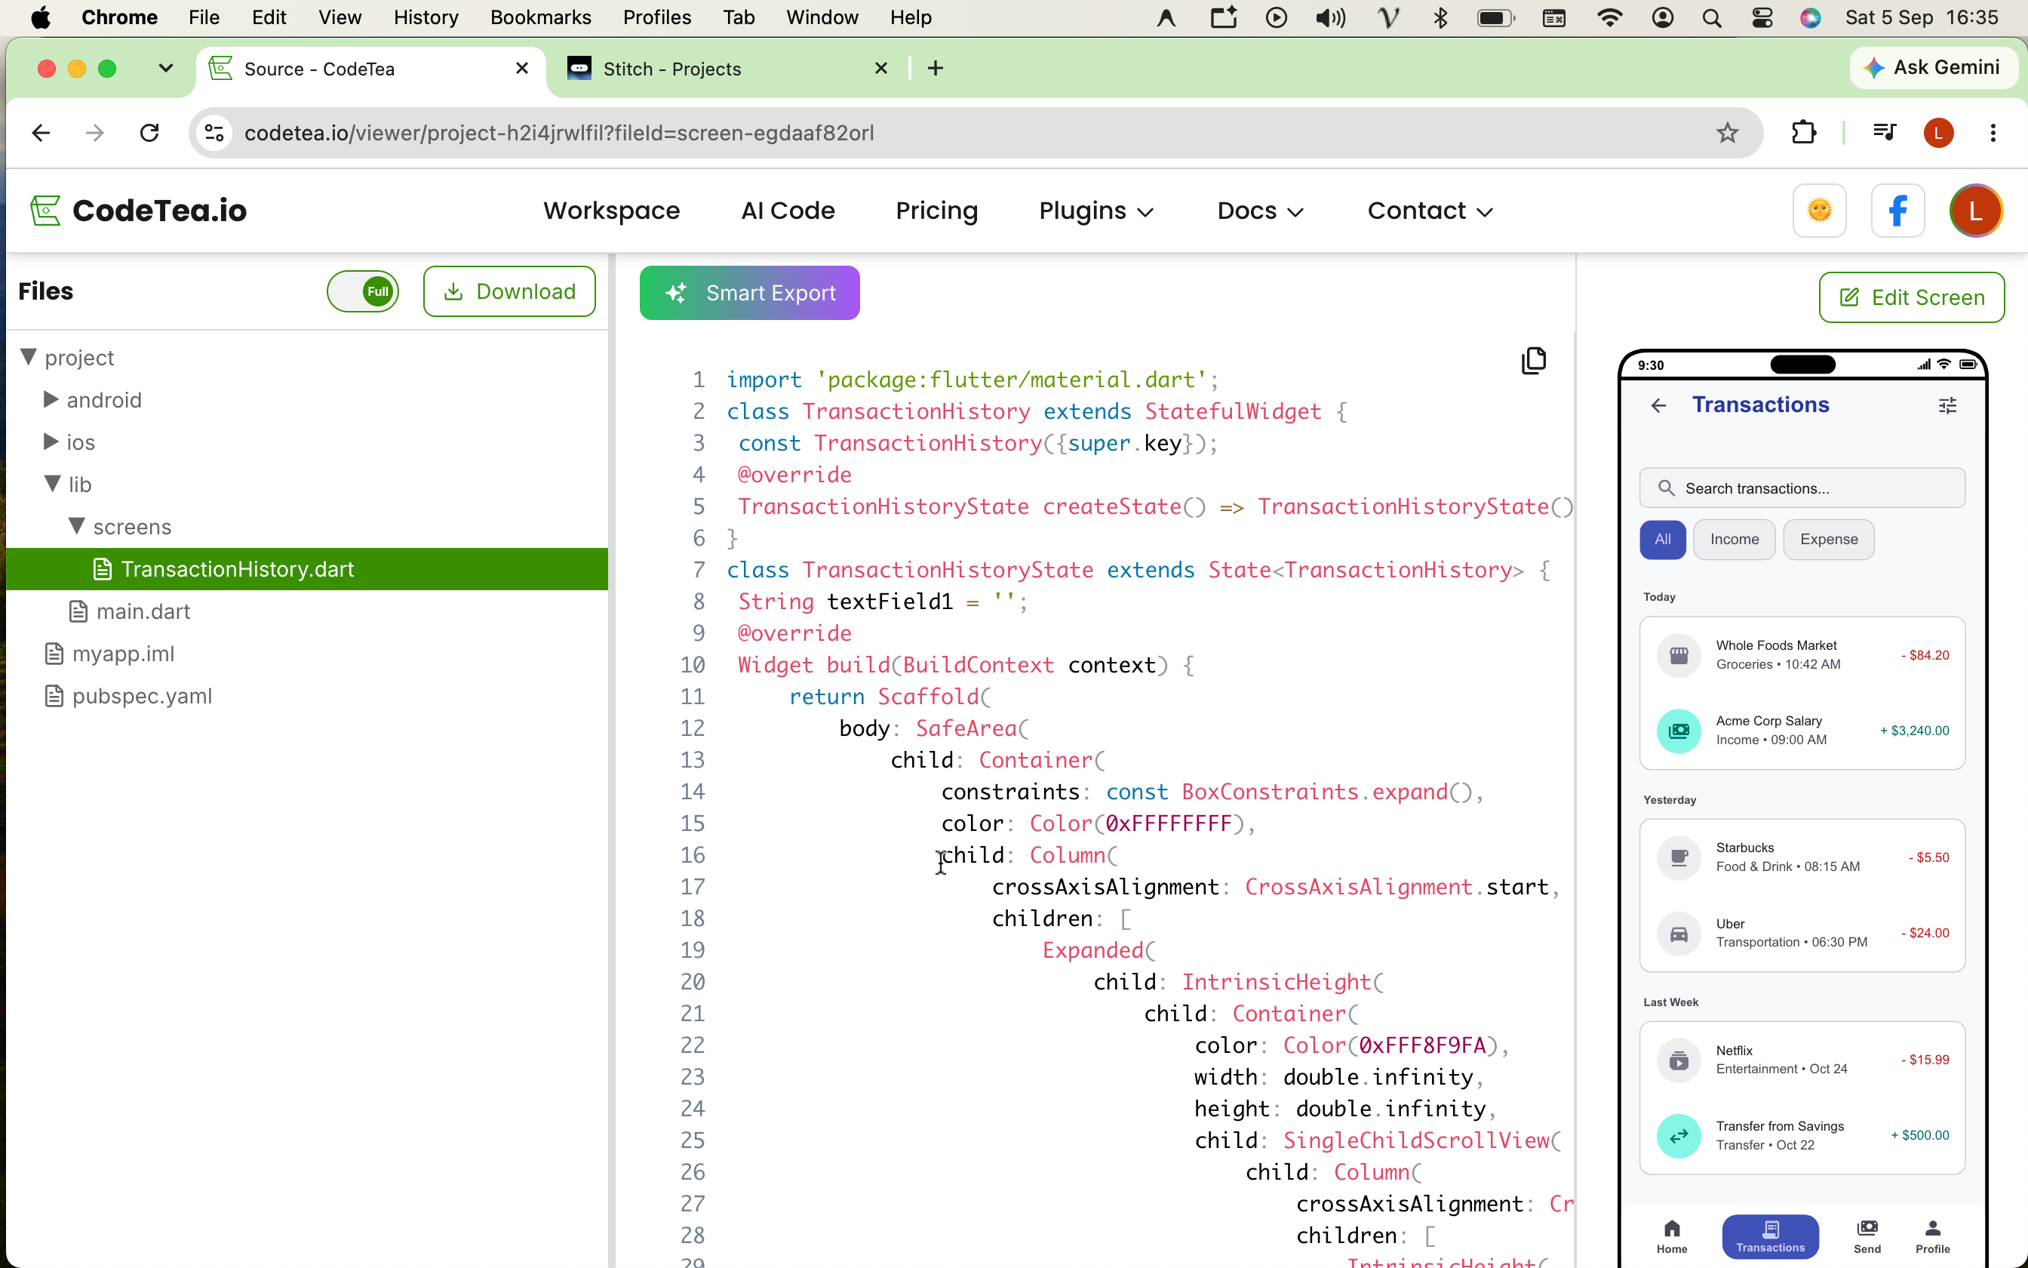2028x1268 pixels.
Task: Toggle the Full switch in Files panel
Action: point(362,291)
